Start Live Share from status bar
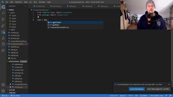Screen dimensions: 173x97 tap(15, 96)
